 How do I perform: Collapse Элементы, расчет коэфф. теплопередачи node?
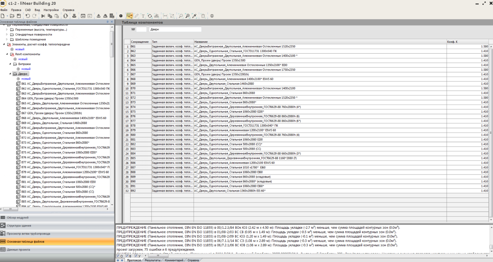tap(4, 44)
